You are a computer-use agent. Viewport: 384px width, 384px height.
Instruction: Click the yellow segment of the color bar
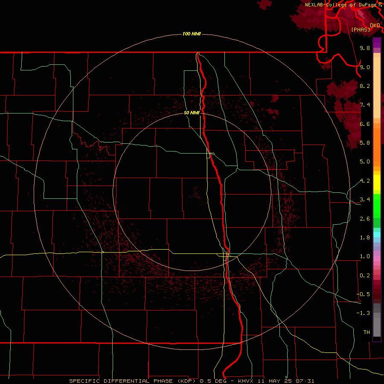coord(377,183)
